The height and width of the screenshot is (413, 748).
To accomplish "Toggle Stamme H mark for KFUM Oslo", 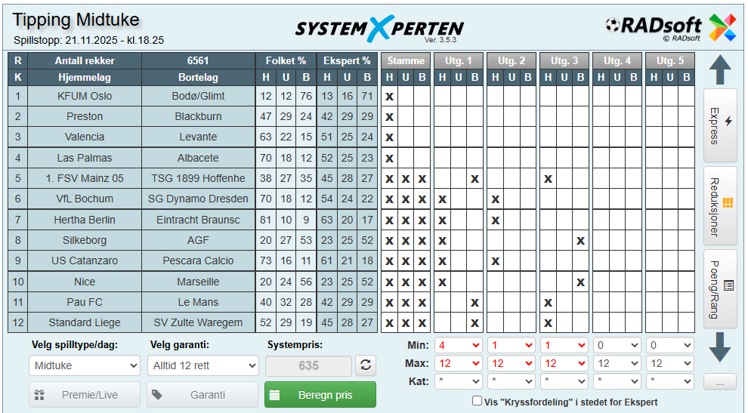I will tap(389, 96).
